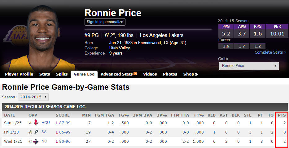Screen dimensions: 289x148
Task: Click the San Antonio Spurs logo icon
Action: point(36,132)
